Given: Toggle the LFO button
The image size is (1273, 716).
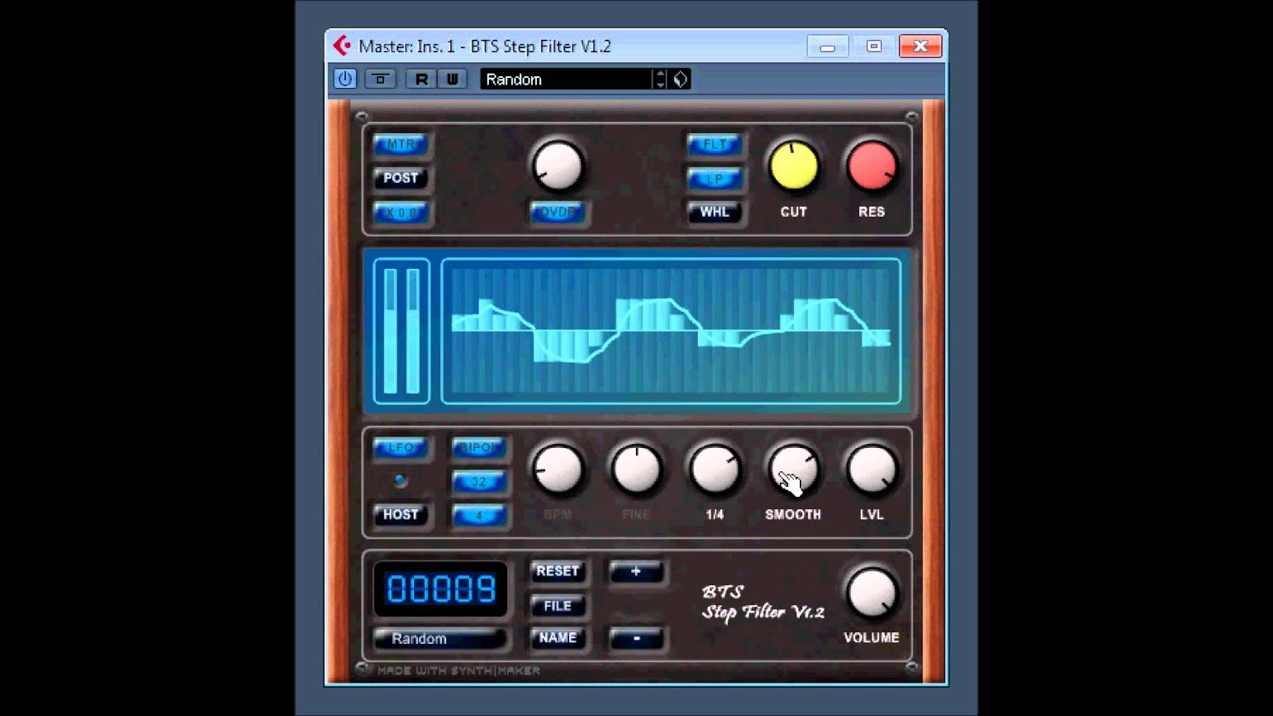Looking at the screenshot, I should pyautogui.click(x=401, y=448).
